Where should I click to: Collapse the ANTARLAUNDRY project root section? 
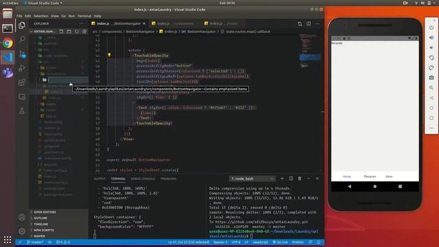(x=45, y=32)
